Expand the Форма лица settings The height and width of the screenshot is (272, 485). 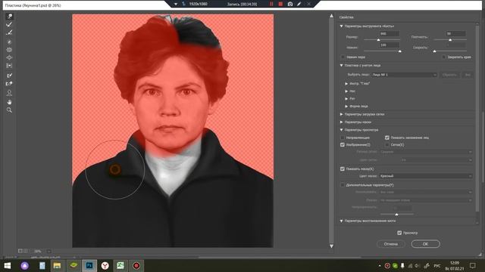coord(346,106)
